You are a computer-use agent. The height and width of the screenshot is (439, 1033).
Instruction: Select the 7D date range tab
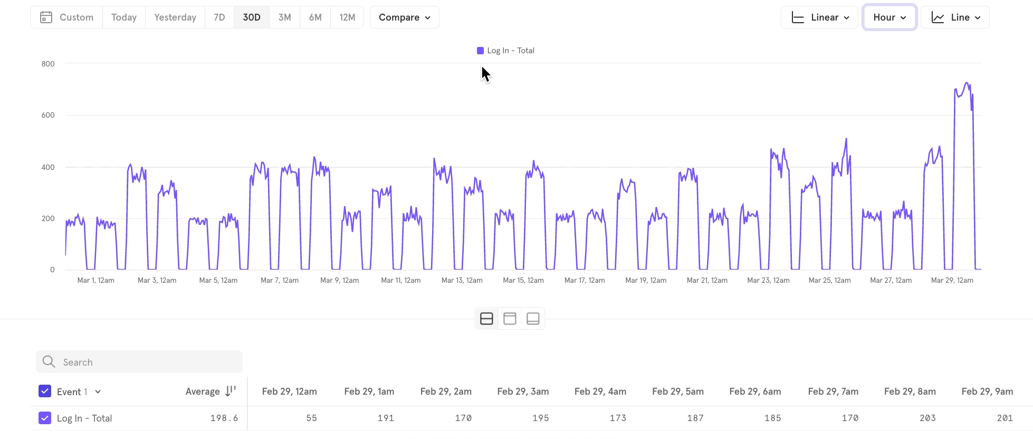click(x=219, y=17)
